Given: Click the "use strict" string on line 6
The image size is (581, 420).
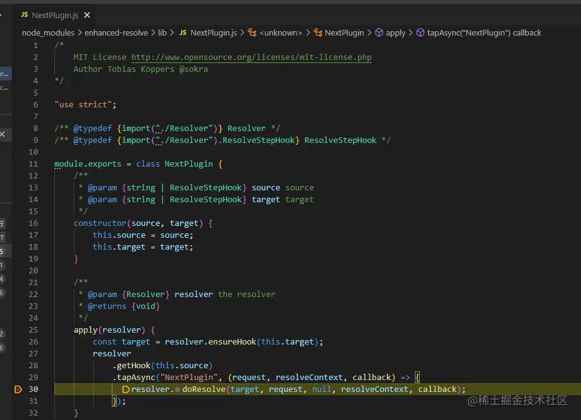Looking at the screenshot, I should [x=83, y=105].
